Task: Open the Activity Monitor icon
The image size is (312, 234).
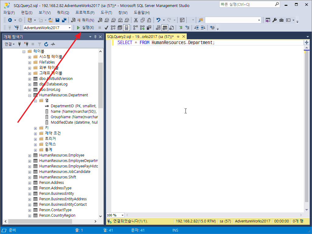Action: click(x=182, y=20)
